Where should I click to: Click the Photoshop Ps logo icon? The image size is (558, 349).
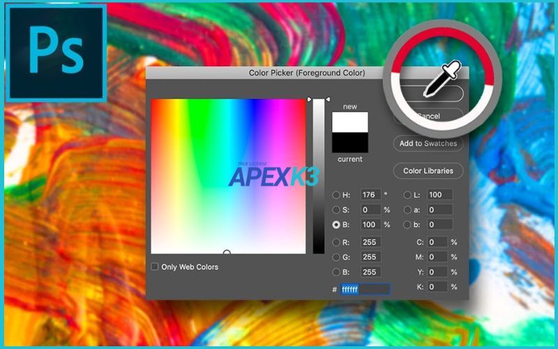pyautogui.click(x=56, y=53)
